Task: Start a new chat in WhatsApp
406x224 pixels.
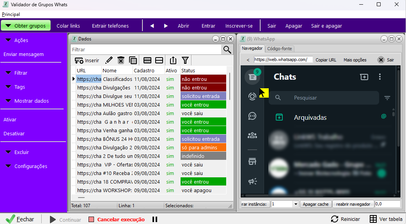Action: 364,77
